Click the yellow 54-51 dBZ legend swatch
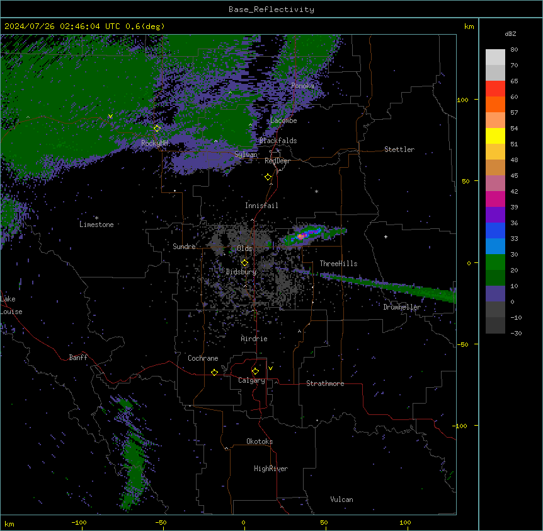 click(495, 136)
